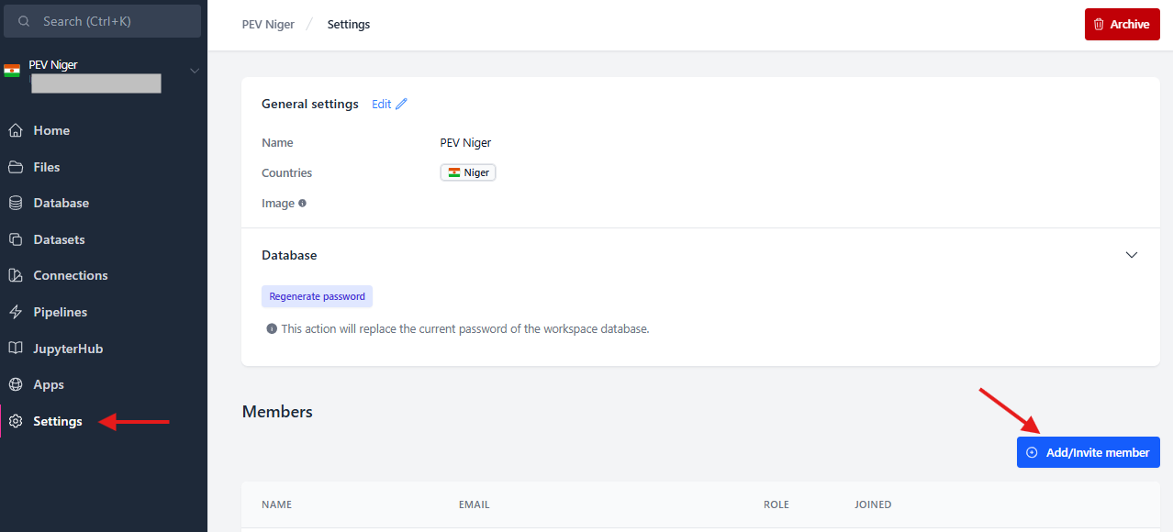Click Add/Invite member button
The width and height of the screenshot is (1173, 532).
pos(1088,452)
